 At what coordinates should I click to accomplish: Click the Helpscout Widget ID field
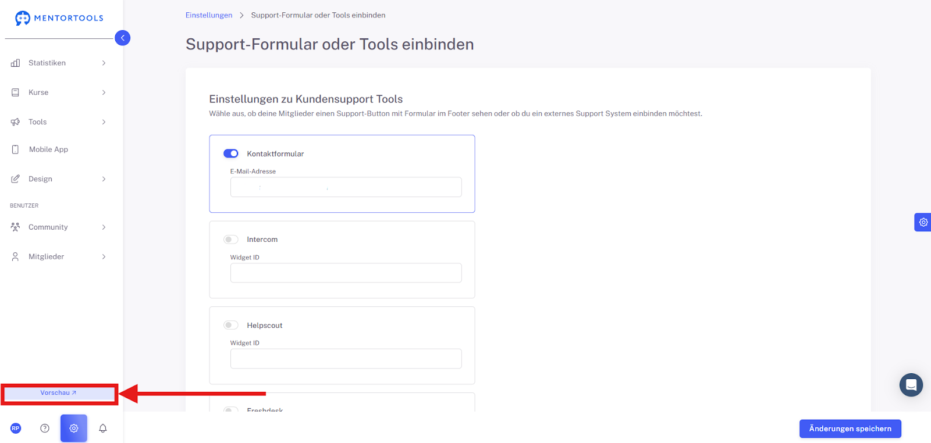[x=346, y=359]
